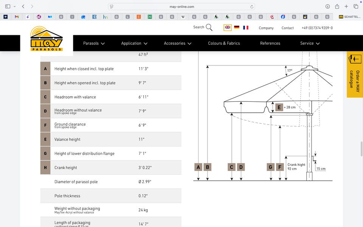Viewport: 363px width, 227px height.
Task: Open the References menu item
Action: (270, 44)
